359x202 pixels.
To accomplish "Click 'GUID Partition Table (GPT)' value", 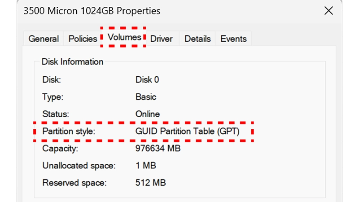I will coord(188,132).
